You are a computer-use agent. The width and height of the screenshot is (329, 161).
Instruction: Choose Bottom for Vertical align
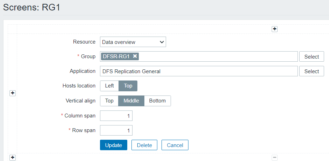(157, 101)
